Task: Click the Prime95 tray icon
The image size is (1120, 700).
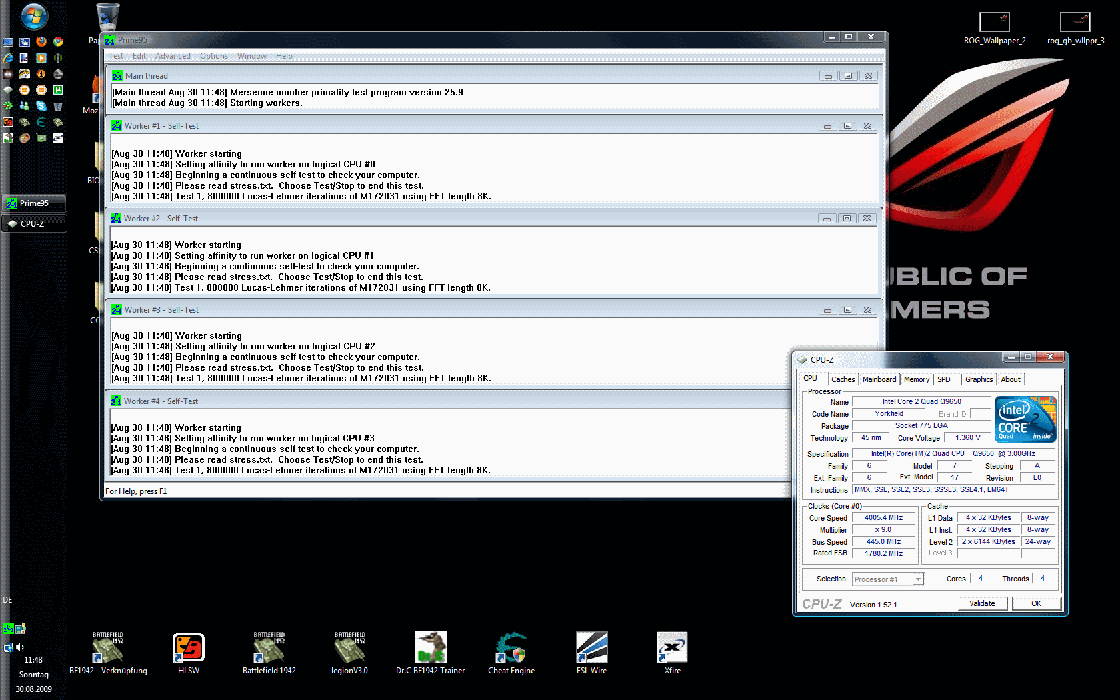Action: click(8, 629)
